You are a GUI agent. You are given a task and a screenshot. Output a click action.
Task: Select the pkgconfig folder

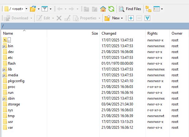pyautogui.click(x=16, y=81)
